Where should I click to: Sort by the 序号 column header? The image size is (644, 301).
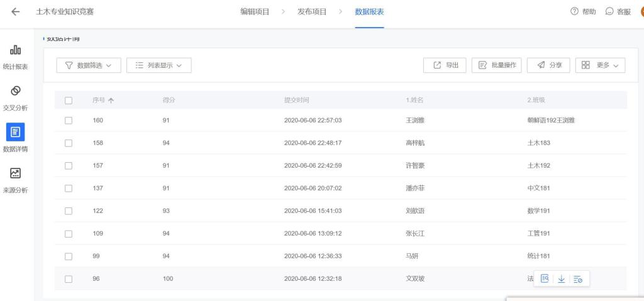[101, 101]
